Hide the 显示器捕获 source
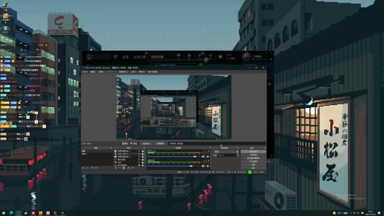384x216 pixels. pyautogui.click(x=139, y=165)
